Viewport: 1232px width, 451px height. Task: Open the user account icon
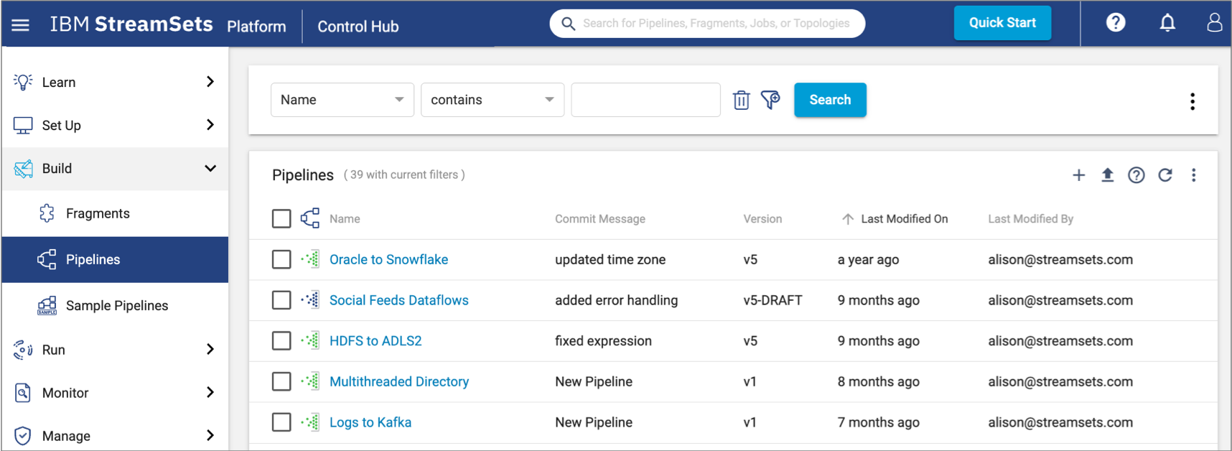point(1214,23)
